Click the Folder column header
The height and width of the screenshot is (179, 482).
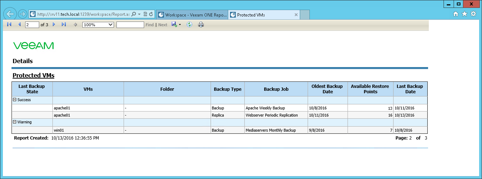[167, 89]
